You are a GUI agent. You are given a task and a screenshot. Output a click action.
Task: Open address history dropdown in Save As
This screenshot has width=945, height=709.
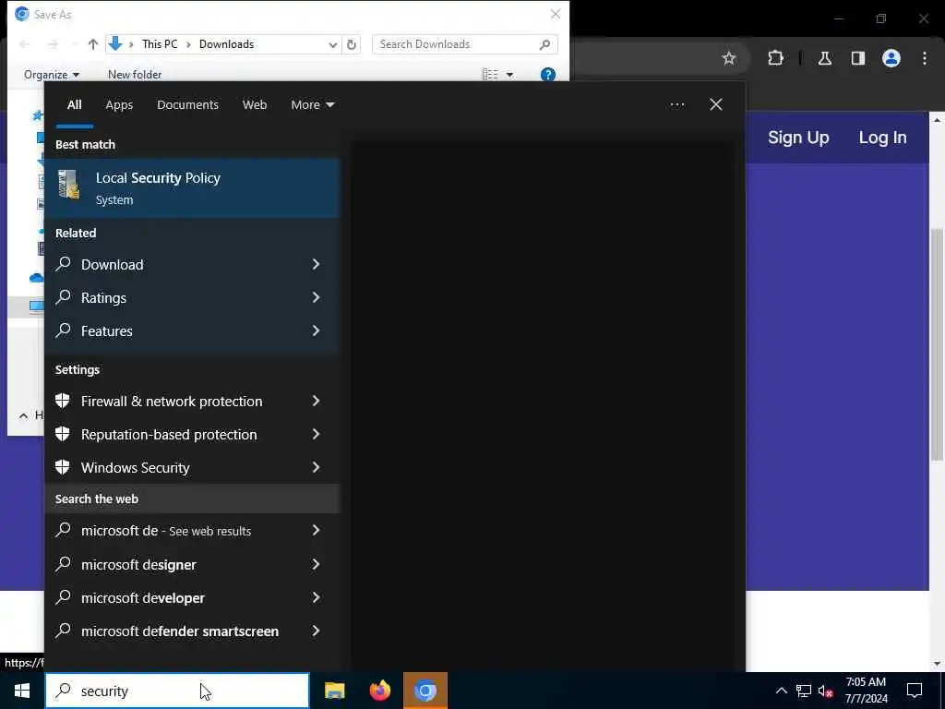332,44
